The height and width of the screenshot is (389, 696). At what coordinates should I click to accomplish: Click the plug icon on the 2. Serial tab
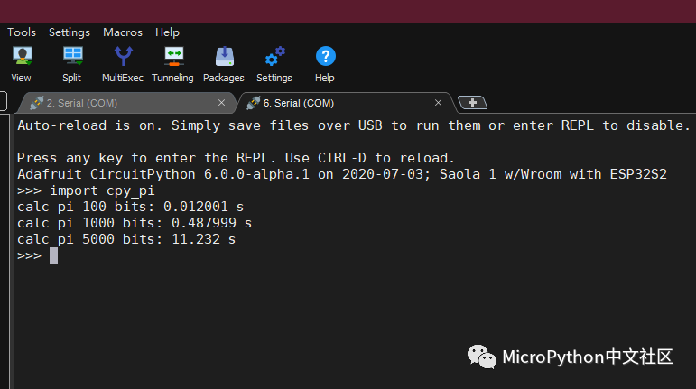37,103
